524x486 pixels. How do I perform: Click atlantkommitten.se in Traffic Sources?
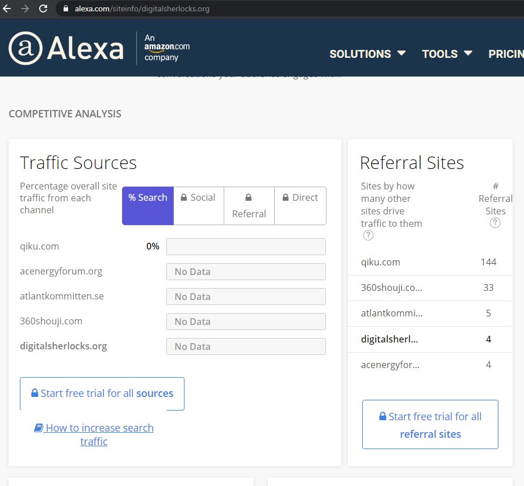coord(62,296)
